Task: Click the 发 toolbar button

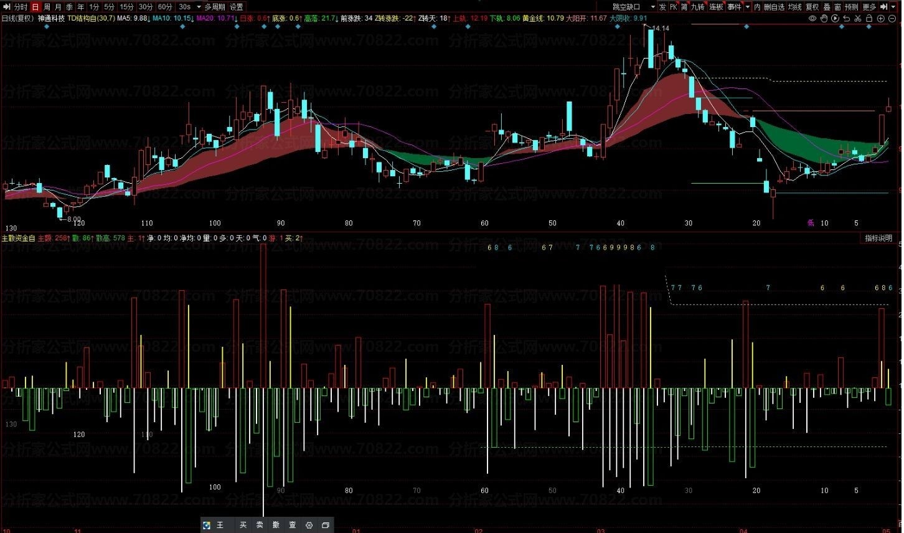Action: [662, 7]
